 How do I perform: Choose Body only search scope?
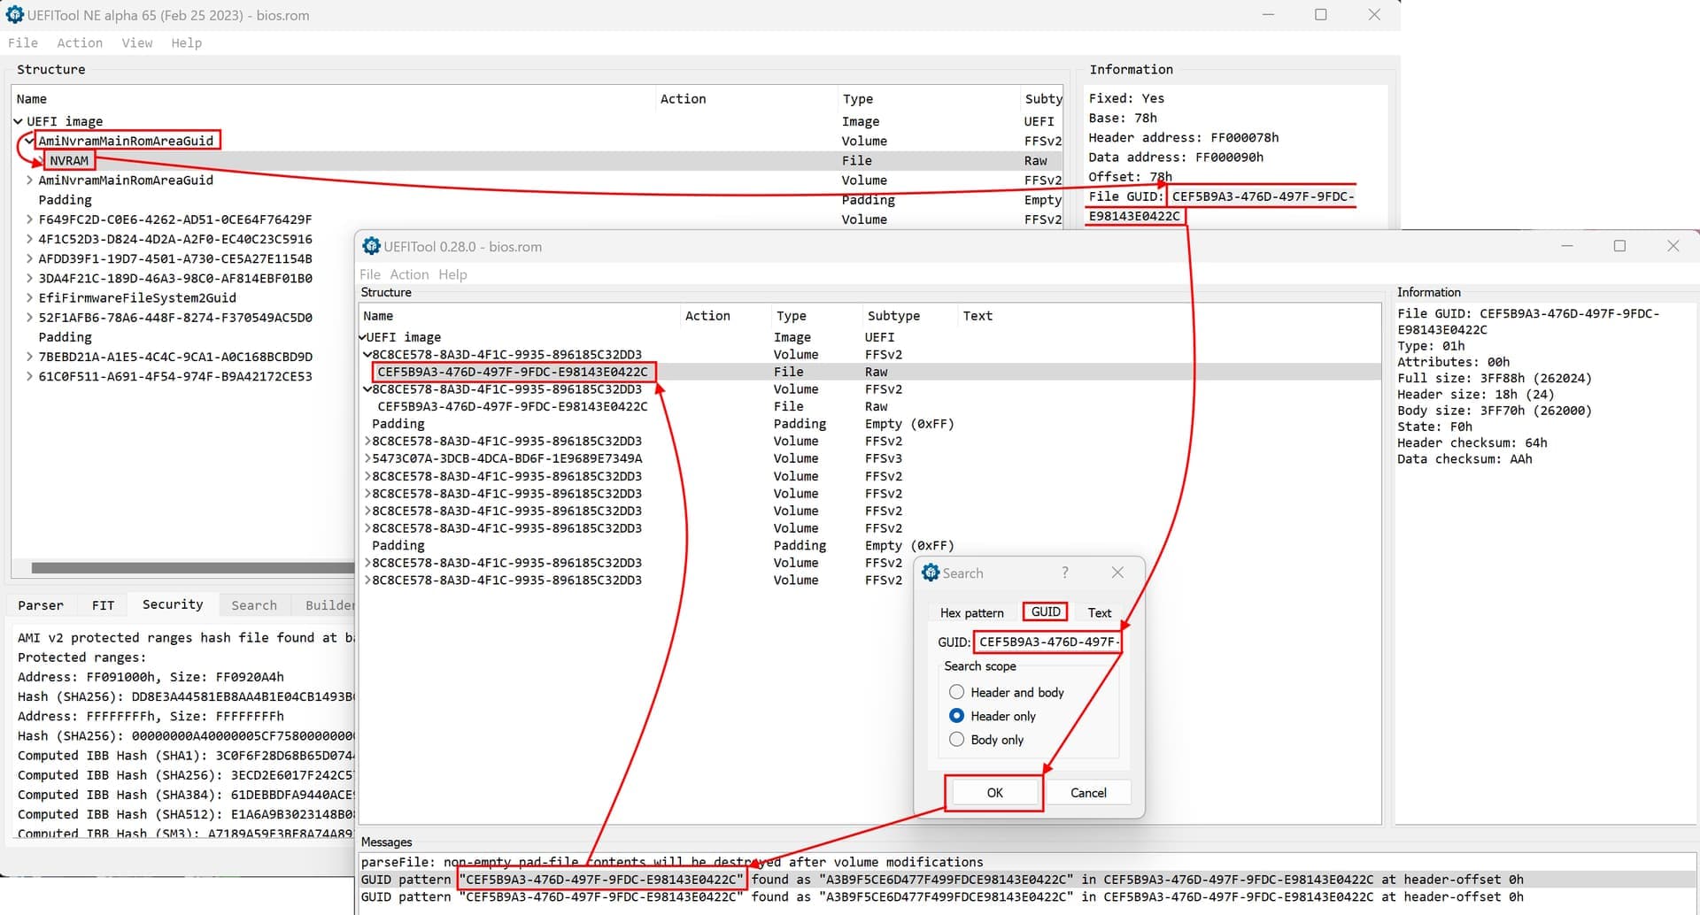(956, 740)
